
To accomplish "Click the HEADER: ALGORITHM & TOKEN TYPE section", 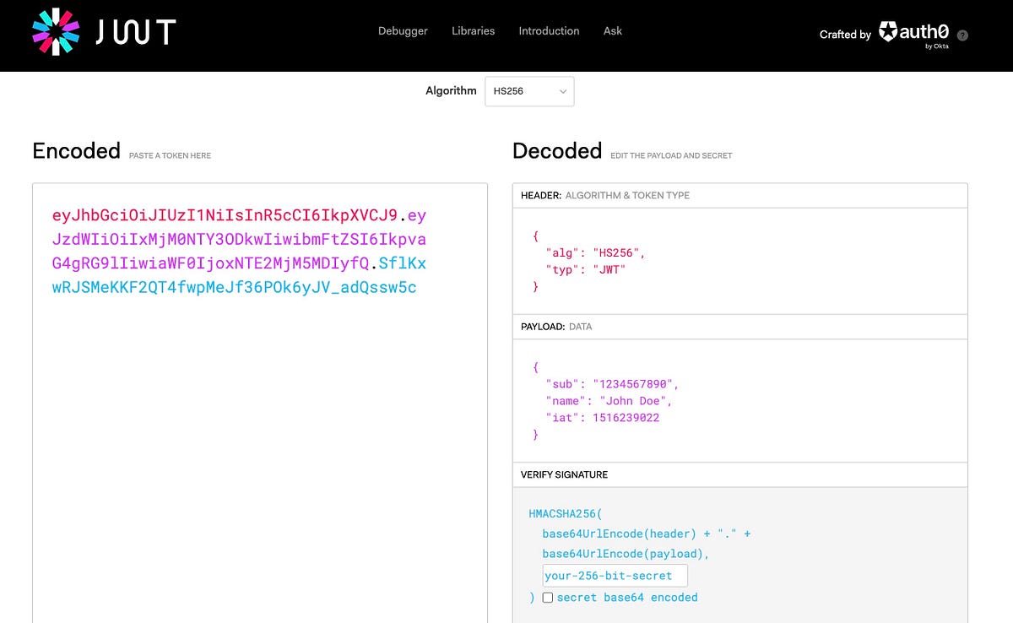I will [605, 195].
